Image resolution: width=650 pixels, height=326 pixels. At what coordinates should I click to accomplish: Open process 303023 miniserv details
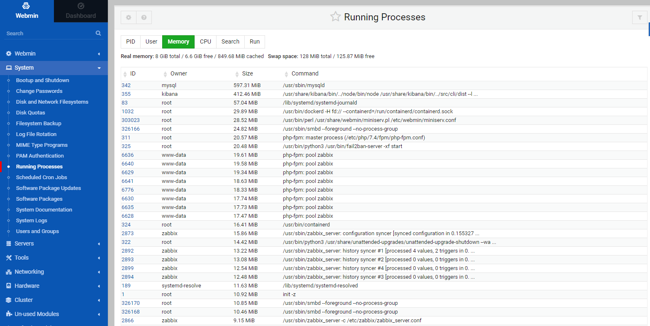pos(131,120)
